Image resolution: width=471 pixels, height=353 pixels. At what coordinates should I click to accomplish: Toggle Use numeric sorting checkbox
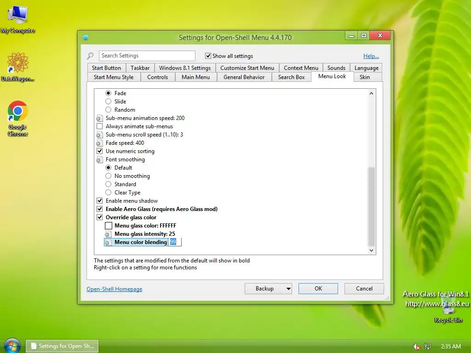(x=100, y=151)
